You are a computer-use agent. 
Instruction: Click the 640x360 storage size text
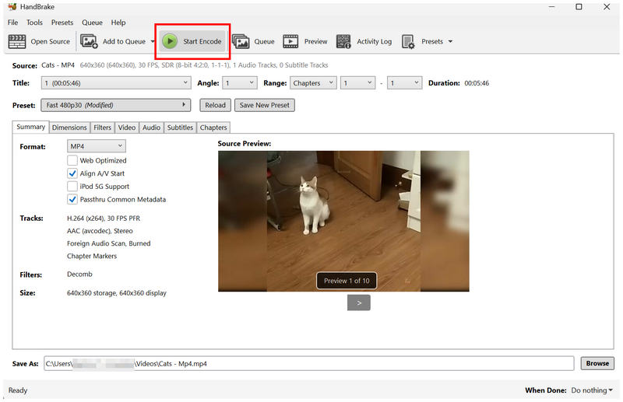pyautogui.click(x=117, y=293)
